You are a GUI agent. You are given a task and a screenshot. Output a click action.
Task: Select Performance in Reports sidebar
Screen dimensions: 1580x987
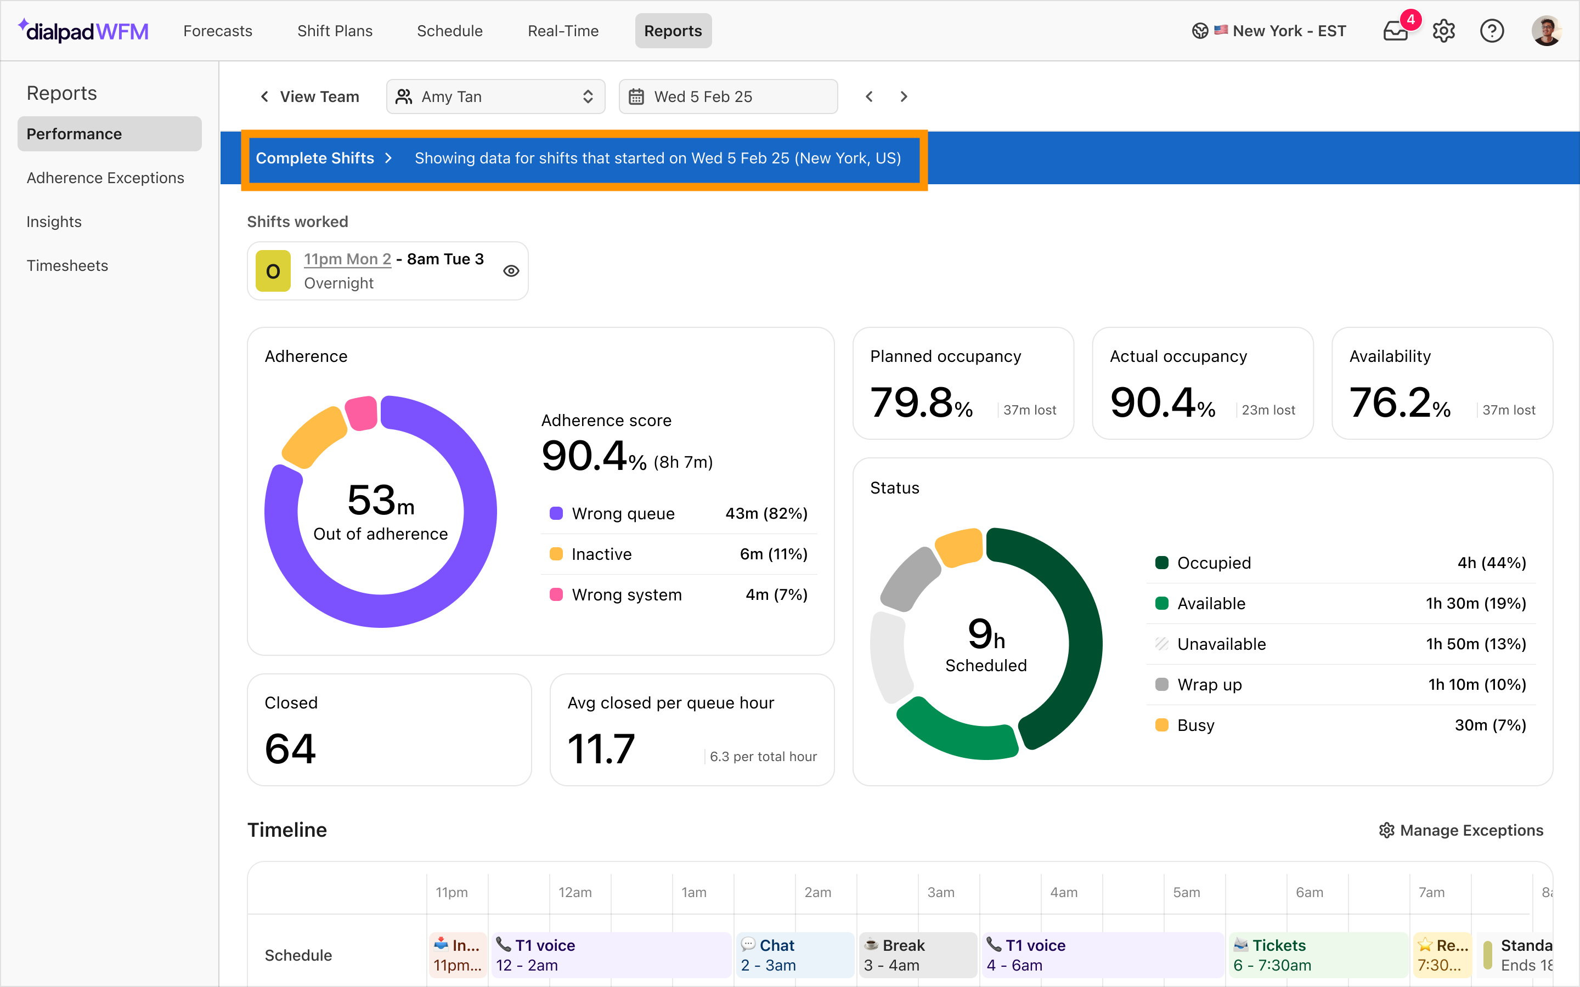[x=110, y=134]
